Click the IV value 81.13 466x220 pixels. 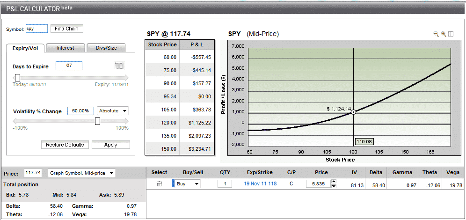(357, 185)
